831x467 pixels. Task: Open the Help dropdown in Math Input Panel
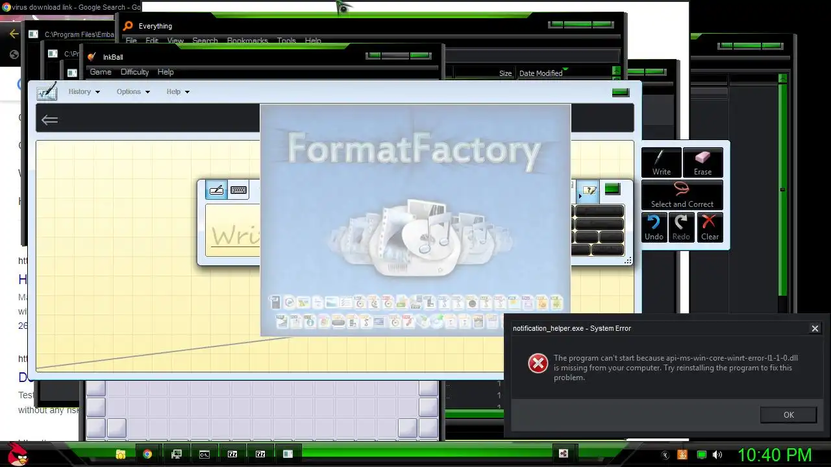(x=178, y=91)
